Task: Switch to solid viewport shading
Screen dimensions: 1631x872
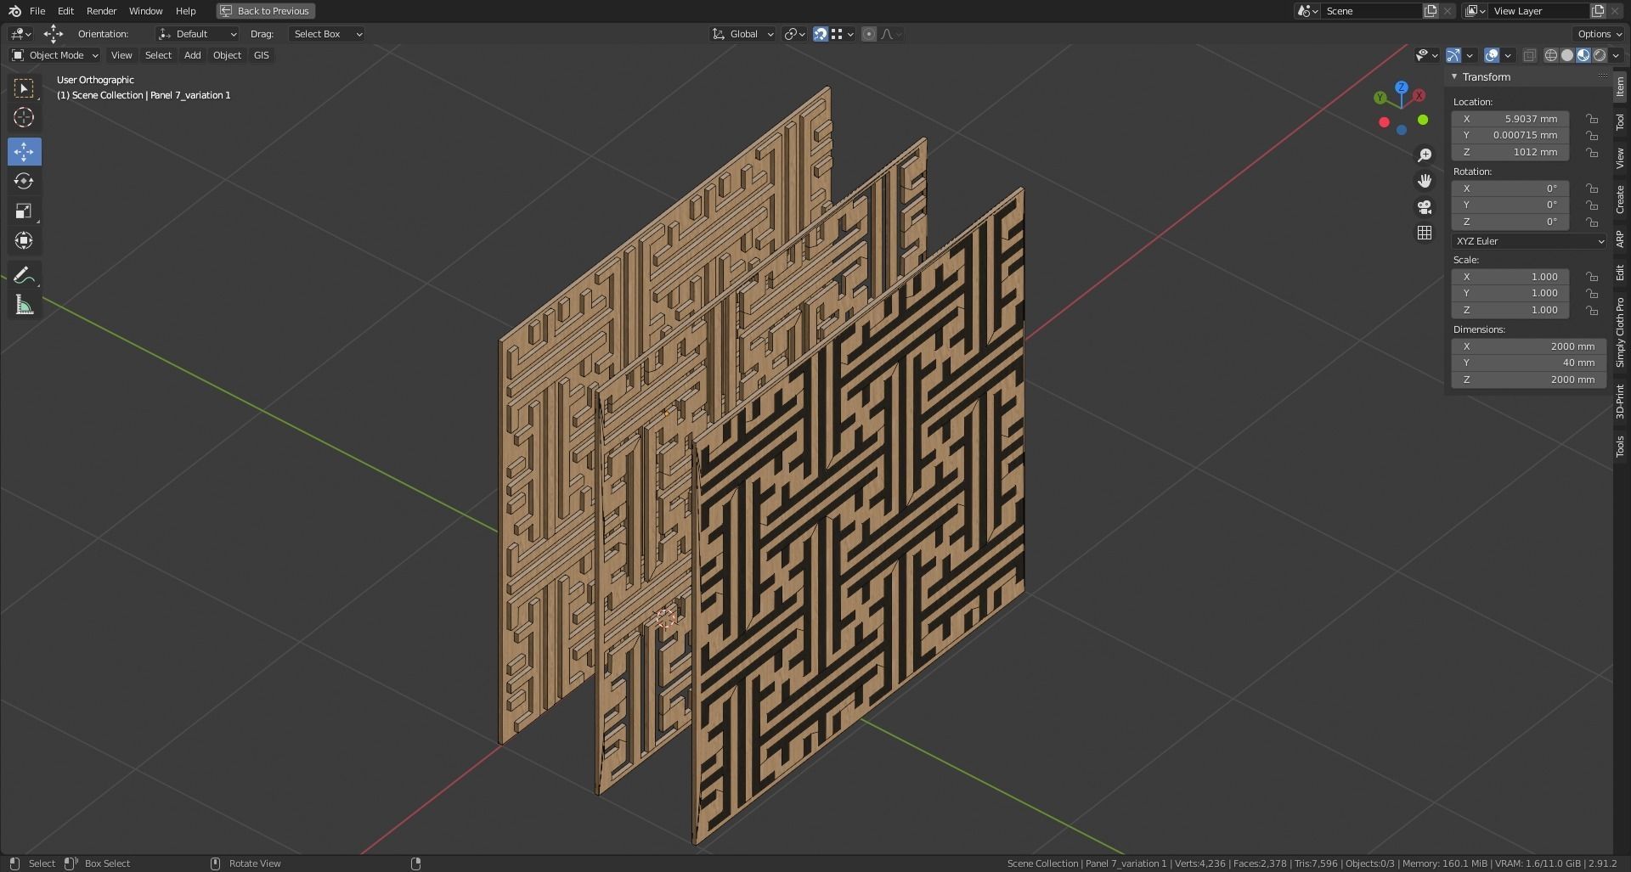Action: pyautogui.click(x=1567, y=55)
